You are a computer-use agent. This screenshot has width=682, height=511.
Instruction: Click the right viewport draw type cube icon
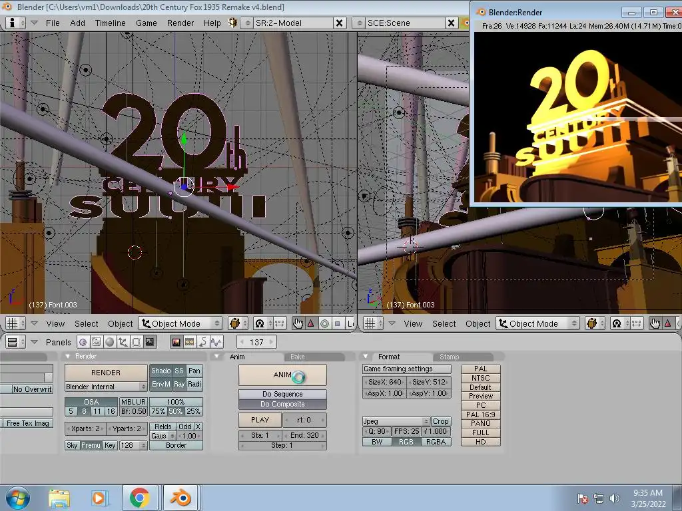point(595,323)
